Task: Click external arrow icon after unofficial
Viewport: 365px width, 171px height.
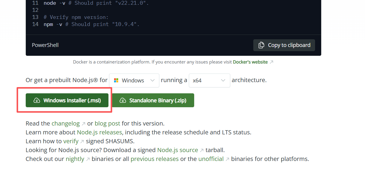Action: 227,159
